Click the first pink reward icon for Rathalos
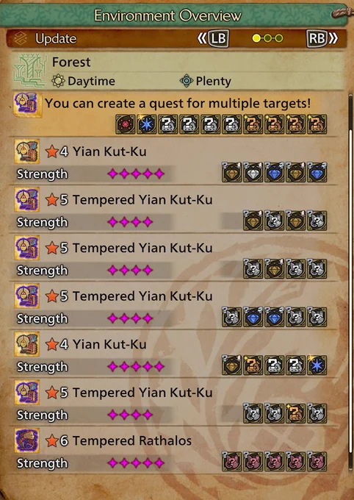Image resolution: width=354 pixels, height=500 pixels. (231, 462)
